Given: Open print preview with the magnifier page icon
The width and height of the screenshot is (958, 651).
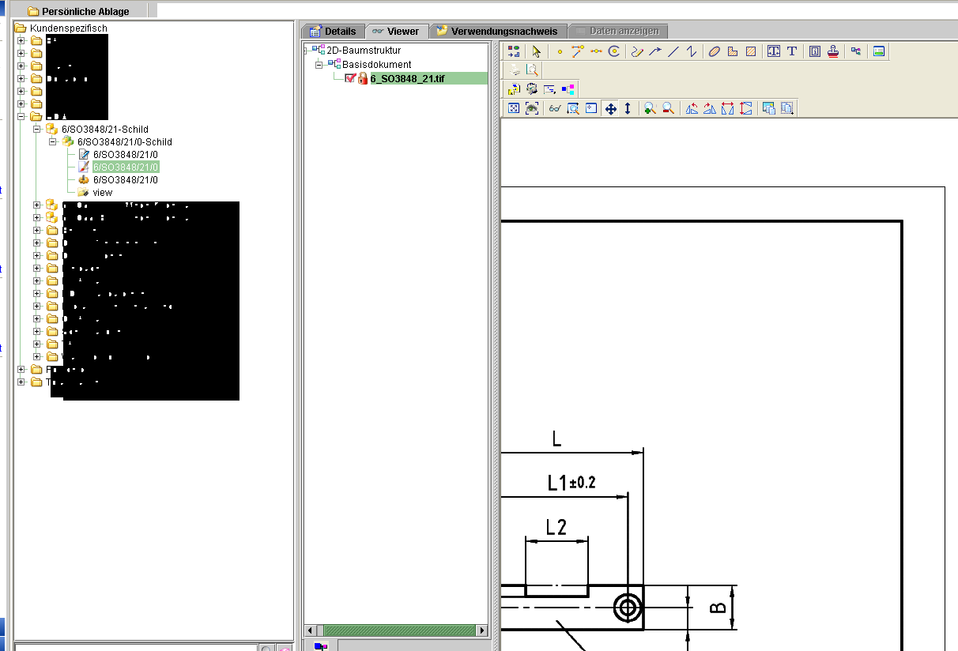Looking at the screenshot, I should click(x=532, y=70).
